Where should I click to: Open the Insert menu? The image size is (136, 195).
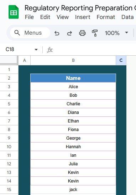(x=83, y=17)
